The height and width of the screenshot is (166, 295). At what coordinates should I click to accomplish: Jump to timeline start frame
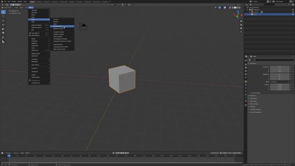(117, 153)
